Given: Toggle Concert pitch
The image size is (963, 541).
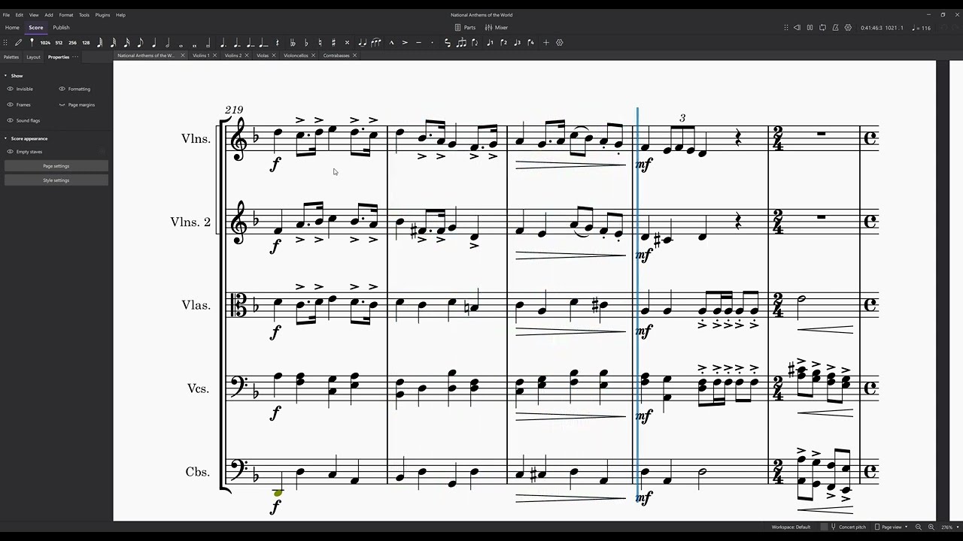Looking at the screenshot, I should pos(844,527).
